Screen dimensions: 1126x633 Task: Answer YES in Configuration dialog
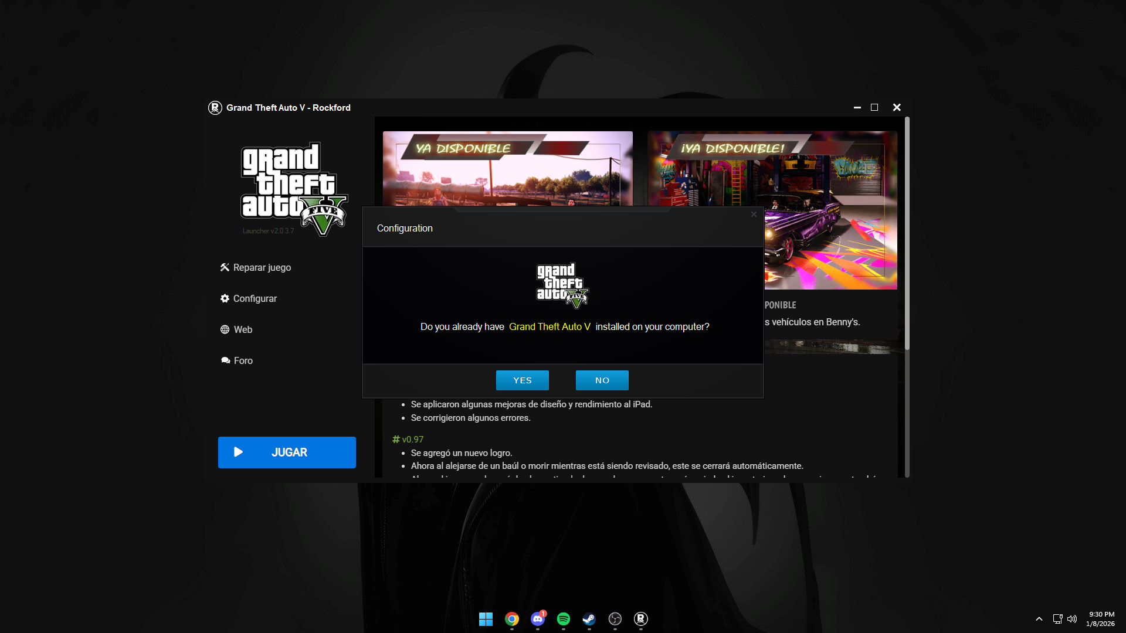(x=522, y=380)
